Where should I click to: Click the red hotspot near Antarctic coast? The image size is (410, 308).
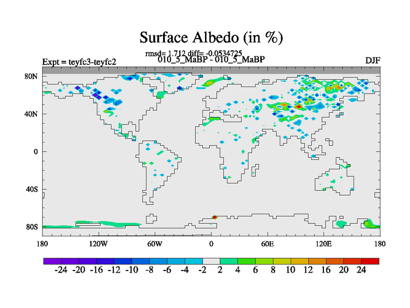[x=215, y=217]
